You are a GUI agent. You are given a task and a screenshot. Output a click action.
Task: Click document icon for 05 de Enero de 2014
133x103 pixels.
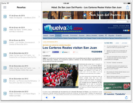tap(5, 42)
